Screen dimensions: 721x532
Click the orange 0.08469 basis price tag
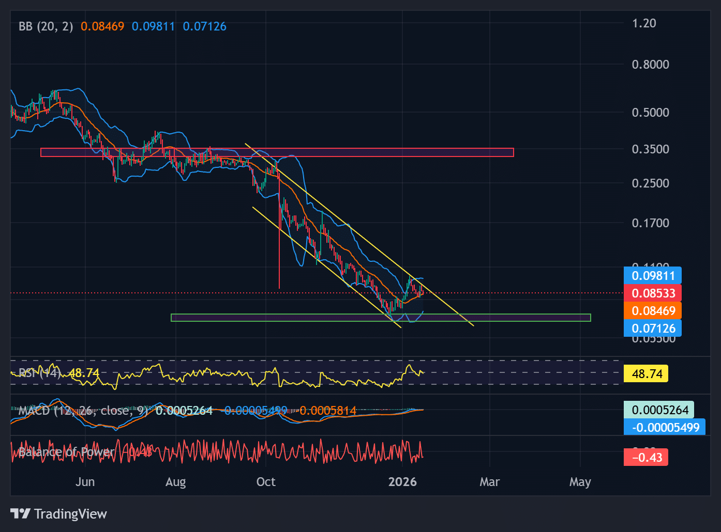[653, 310]
